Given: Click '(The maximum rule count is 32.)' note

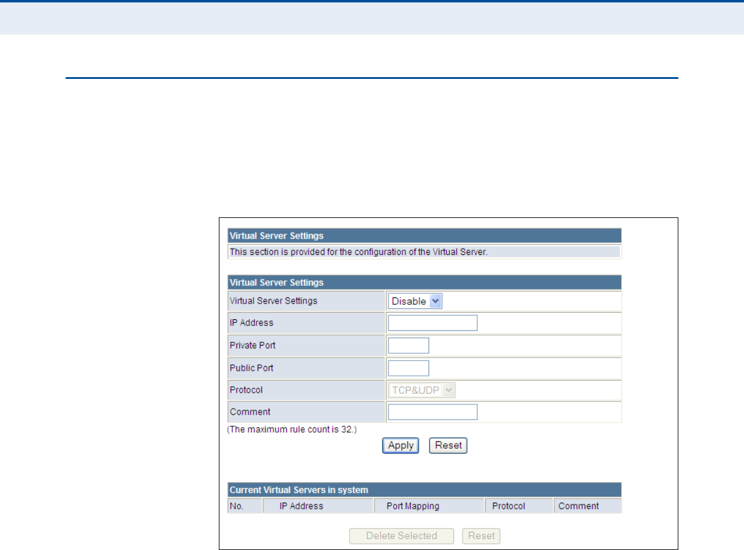Looking at the screenshot, I should [292, 430].
